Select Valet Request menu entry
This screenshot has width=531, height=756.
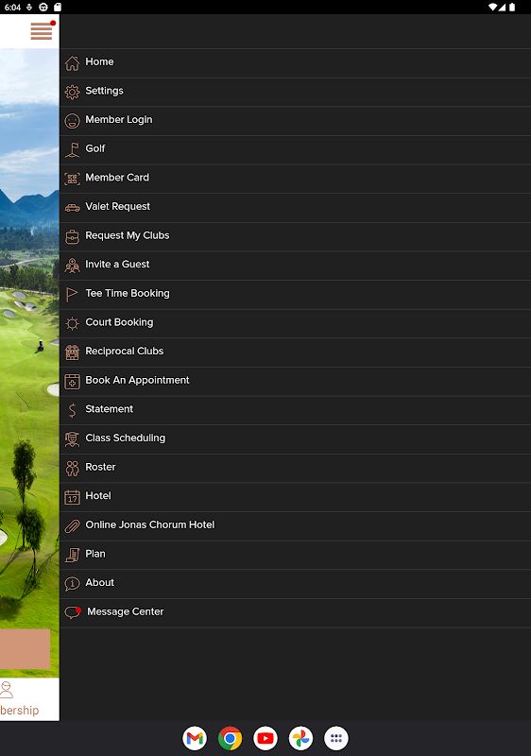[296, 208]
